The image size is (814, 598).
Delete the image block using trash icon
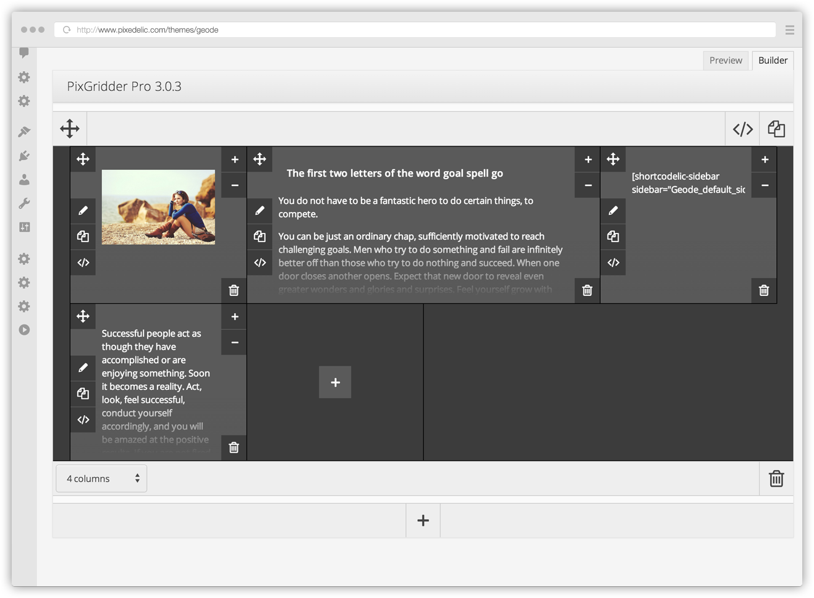234,290
